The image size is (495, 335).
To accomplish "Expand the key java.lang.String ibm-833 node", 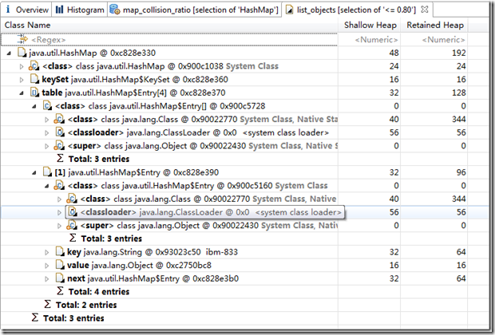I will click(47, 251).
